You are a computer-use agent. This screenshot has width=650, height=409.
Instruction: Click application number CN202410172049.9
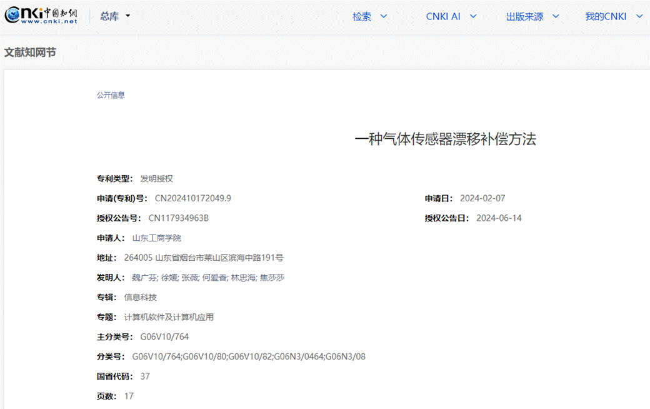coord(193,198)
